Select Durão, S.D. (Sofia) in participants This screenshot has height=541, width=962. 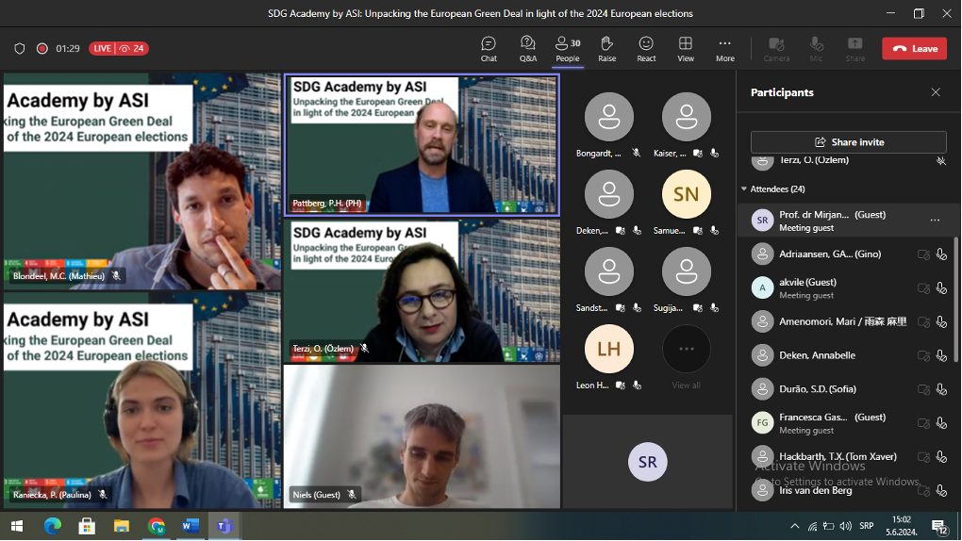pyautogui.click(x=818, y=388)
